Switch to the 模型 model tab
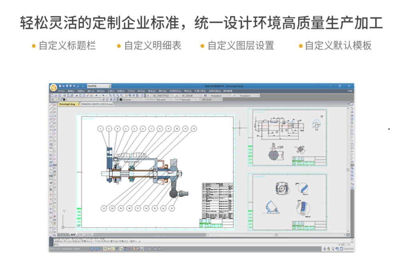The width and height of the screenshot is (400, 267). (x=73, y=235)
